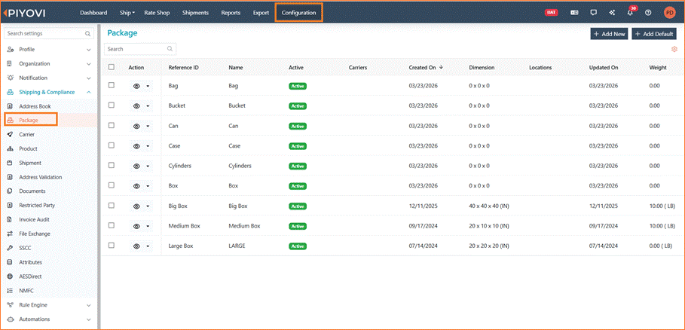685x330 pixels.
Task: Open action dropdown arrow for Can row
Action: pos(148,127)
